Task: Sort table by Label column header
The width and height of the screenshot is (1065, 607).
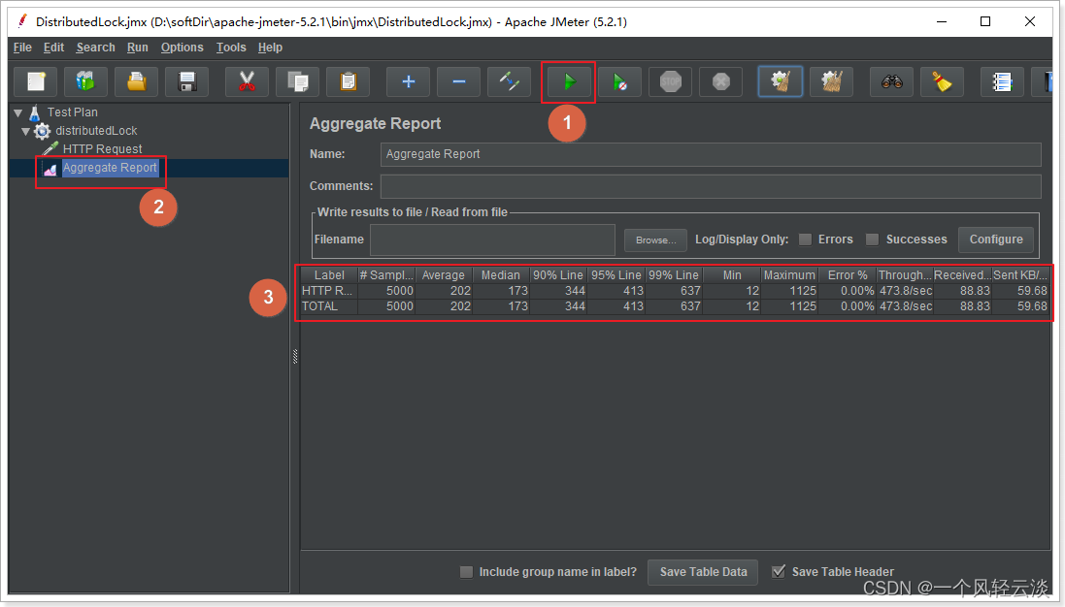Action: pos(329,274)
